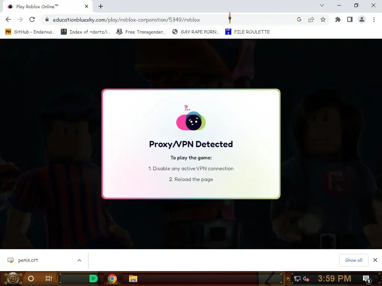This screenshot has width=382, height=286.
Task: Open the FILE ROULETTE bookmark
Action: 248,32
